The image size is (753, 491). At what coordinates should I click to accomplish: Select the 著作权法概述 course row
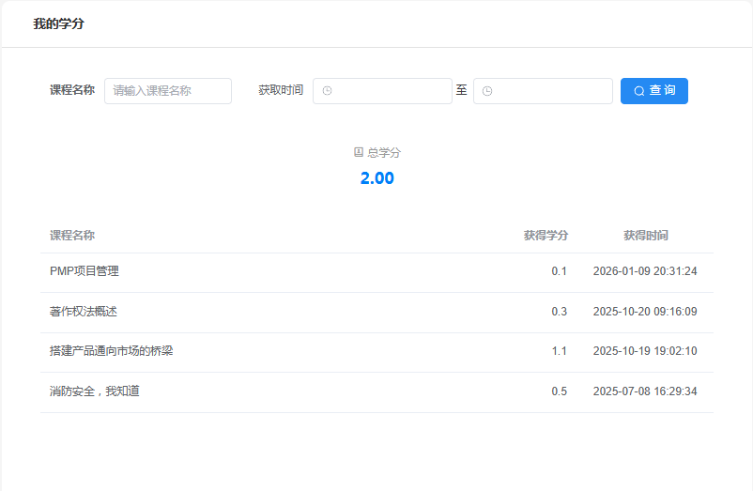point(84,312)
